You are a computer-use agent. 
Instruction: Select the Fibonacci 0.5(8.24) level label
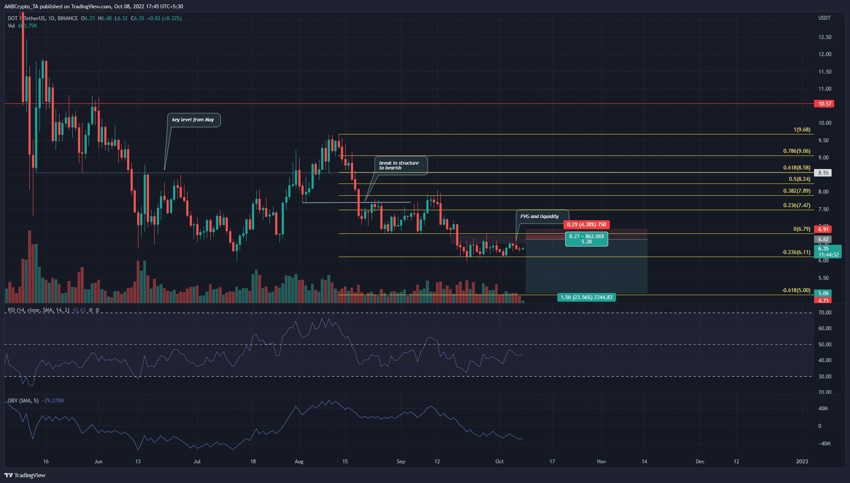800,179
